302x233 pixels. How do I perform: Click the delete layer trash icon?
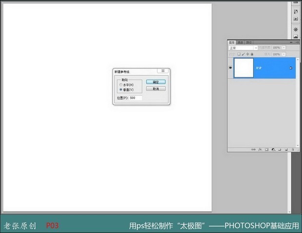pos(293,149)
